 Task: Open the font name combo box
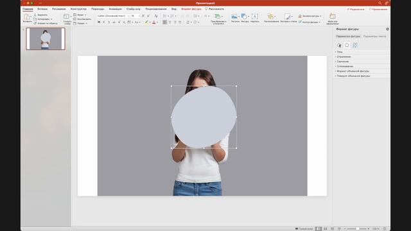pyautogui.click(x=113, y=16)
